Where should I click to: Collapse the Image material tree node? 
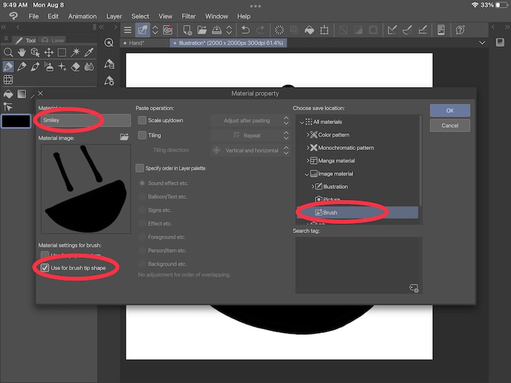[x=307, y=173]
